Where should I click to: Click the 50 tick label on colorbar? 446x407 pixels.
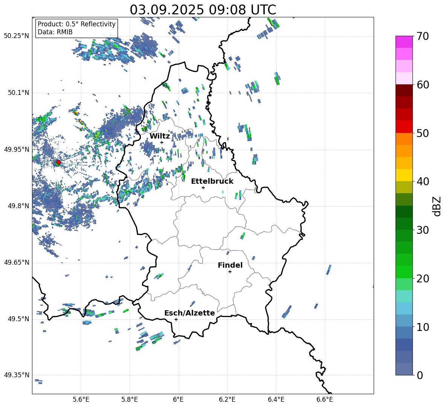(423, 133)
